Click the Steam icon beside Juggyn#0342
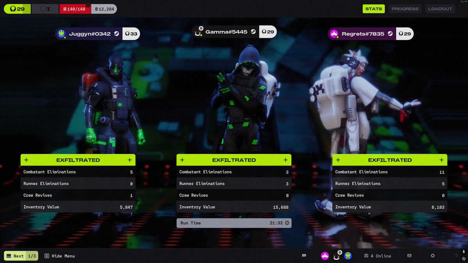The height and width of the screenshot is (263, 468). tap(117, 34)
